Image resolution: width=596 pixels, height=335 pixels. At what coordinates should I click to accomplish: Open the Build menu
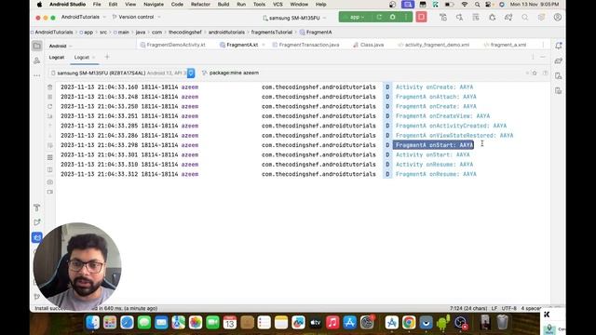223,4
